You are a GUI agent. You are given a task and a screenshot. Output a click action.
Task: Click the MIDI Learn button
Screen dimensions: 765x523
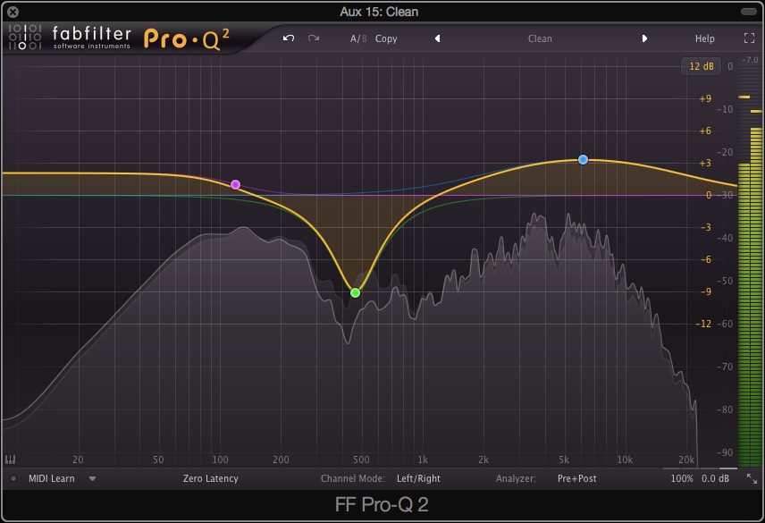(51, 478)
